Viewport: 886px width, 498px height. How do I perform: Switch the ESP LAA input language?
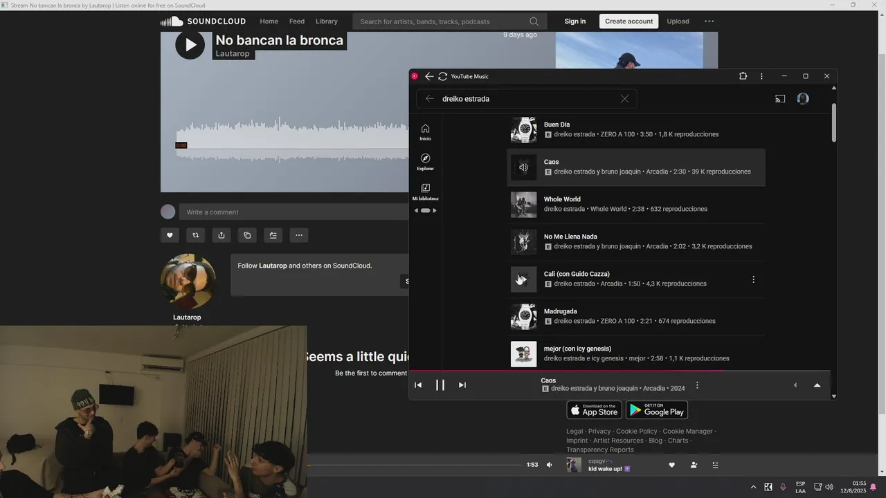coord(800,488)
